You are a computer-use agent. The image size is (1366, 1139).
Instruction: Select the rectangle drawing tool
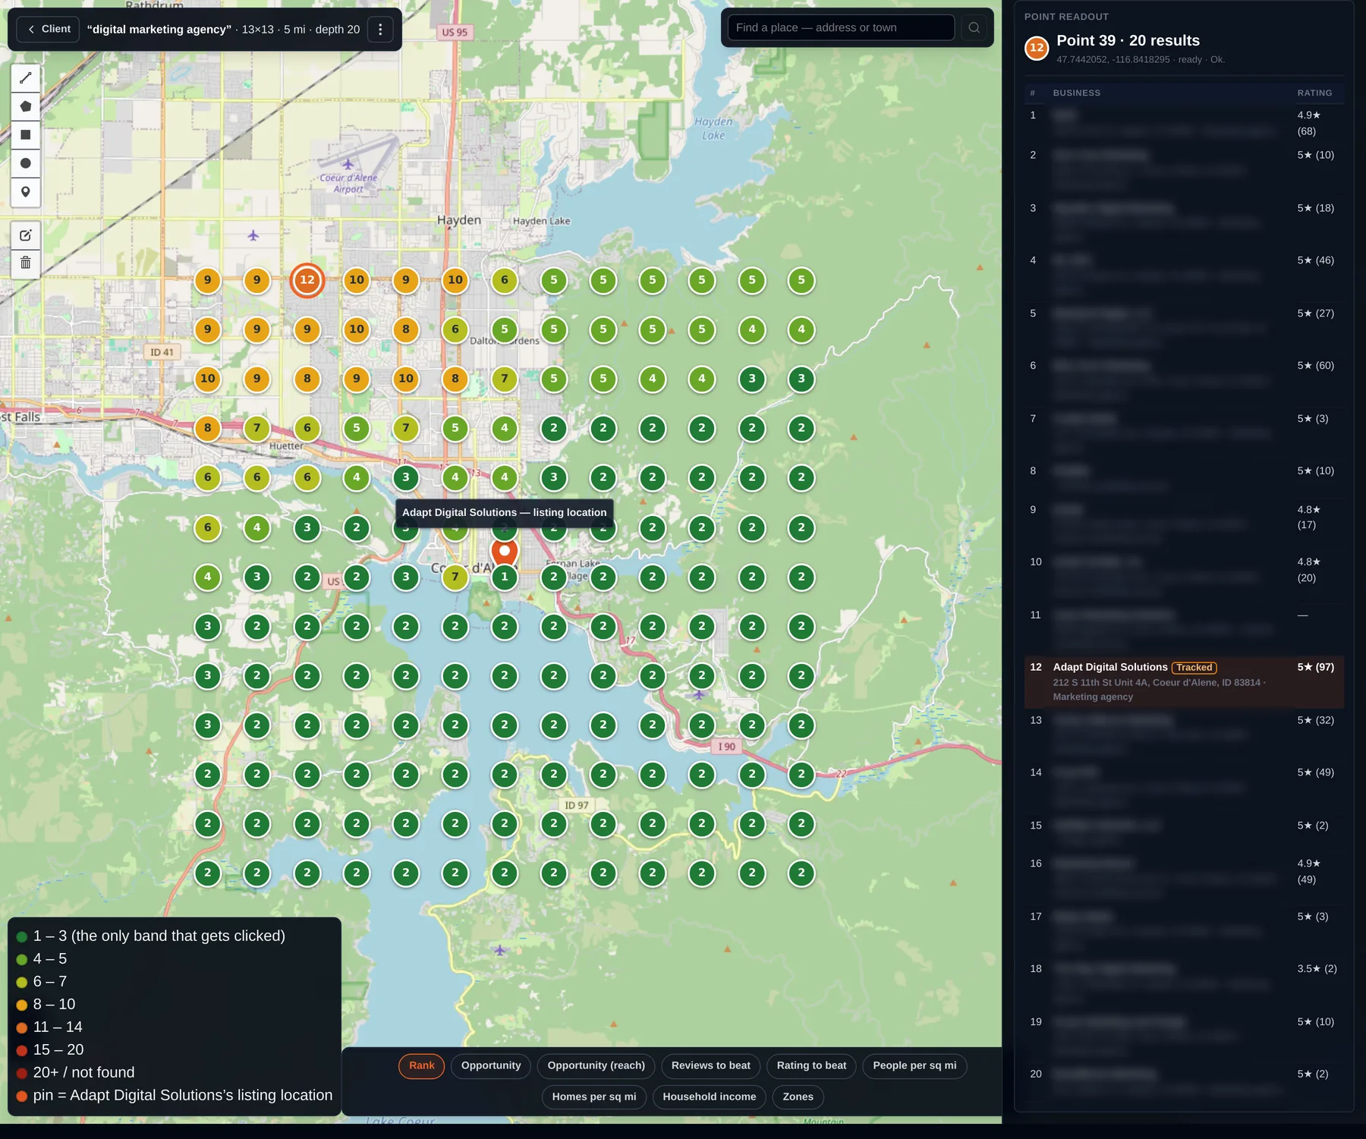tap(26, 135)
